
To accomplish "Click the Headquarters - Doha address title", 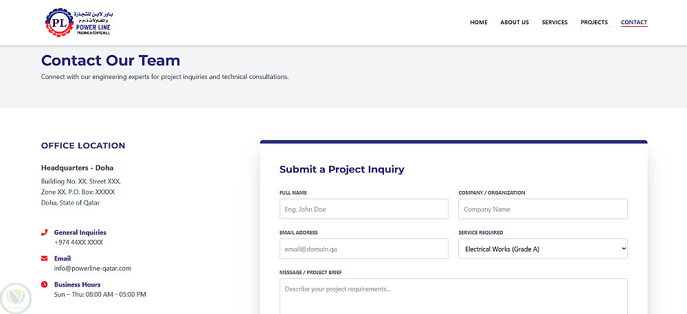I will [x=78, y=168].
